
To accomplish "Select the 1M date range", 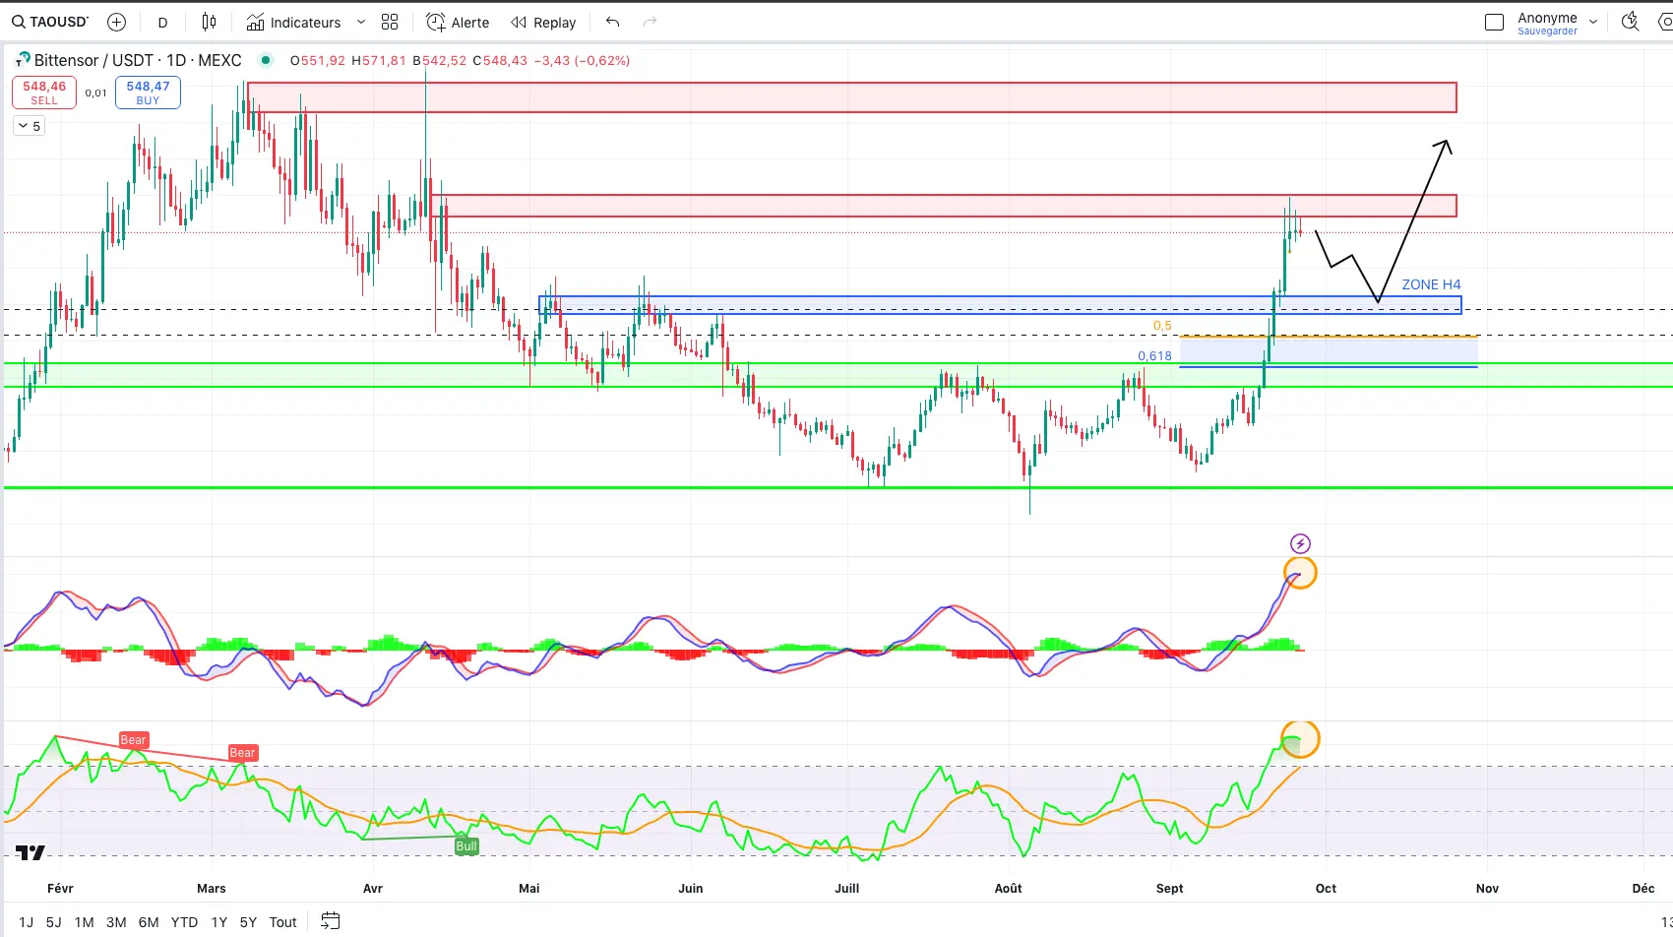I will click(85, 922).
